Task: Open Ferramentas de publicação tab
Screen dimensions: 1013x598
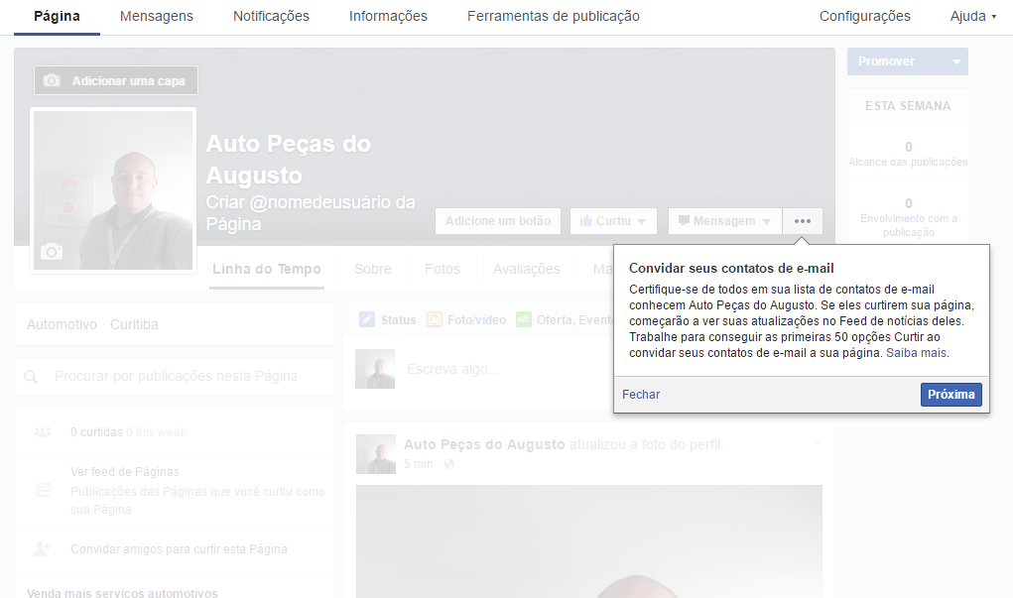Action: pyautogui.click(x=554, y=16)
